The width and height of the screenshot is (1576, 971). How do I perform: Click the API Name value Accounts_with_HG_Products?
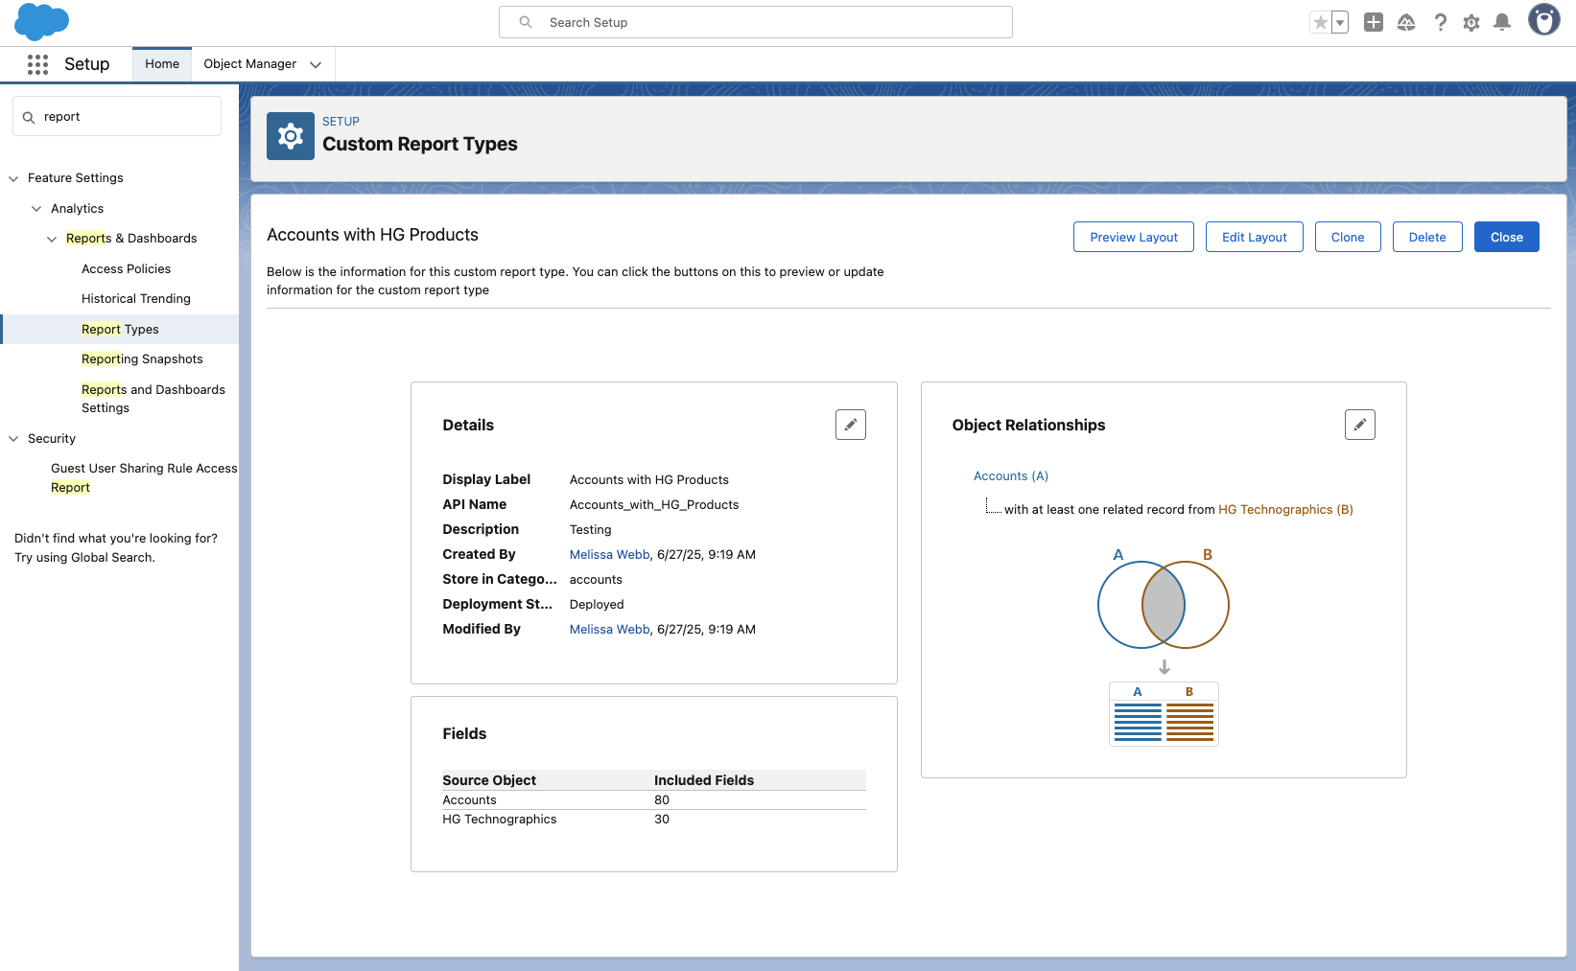(x=654, y=505)
